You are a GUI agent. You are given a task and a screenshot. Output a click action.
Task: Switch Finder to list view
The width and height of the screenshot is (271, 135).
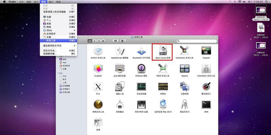95,41
